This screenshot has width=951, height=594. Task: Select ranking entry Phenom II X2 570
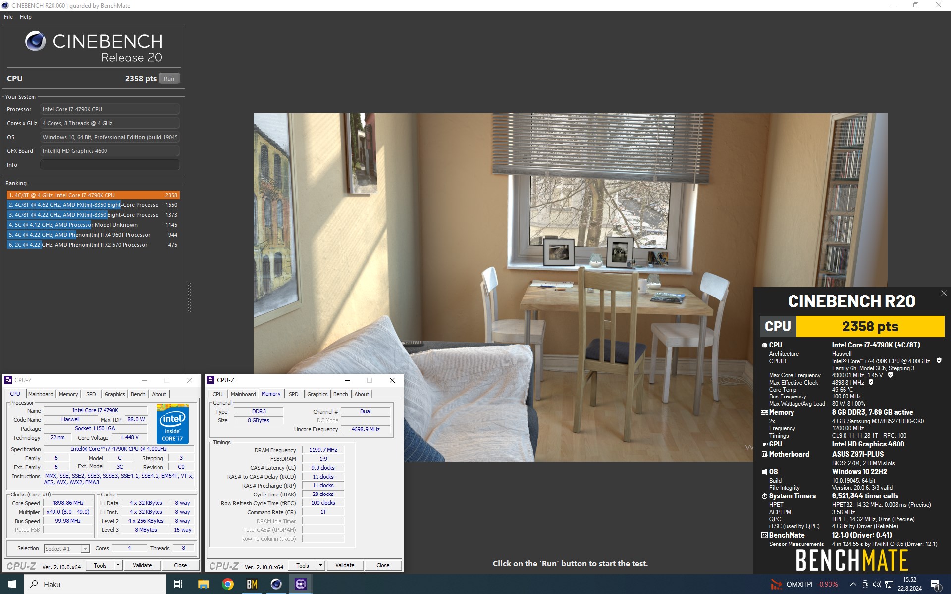click(x=93, y=245)
